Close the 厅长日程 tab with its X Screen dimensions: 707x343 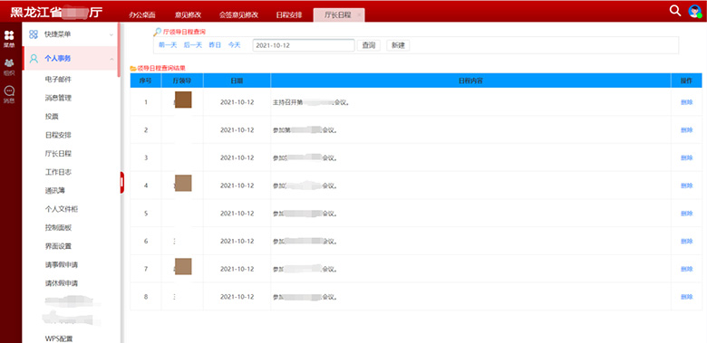(x=359, y=14)
